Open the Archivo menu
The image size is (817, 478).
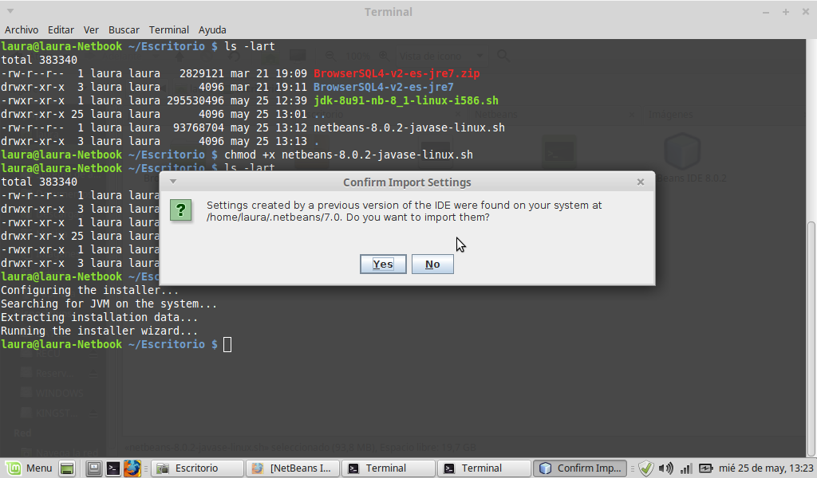pyautogui.click(x=22, y=29)
